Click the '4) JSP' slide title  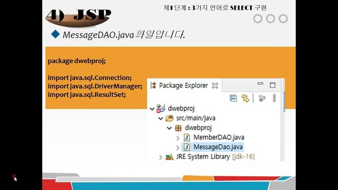pyautogui.click(x=78, y=15)
